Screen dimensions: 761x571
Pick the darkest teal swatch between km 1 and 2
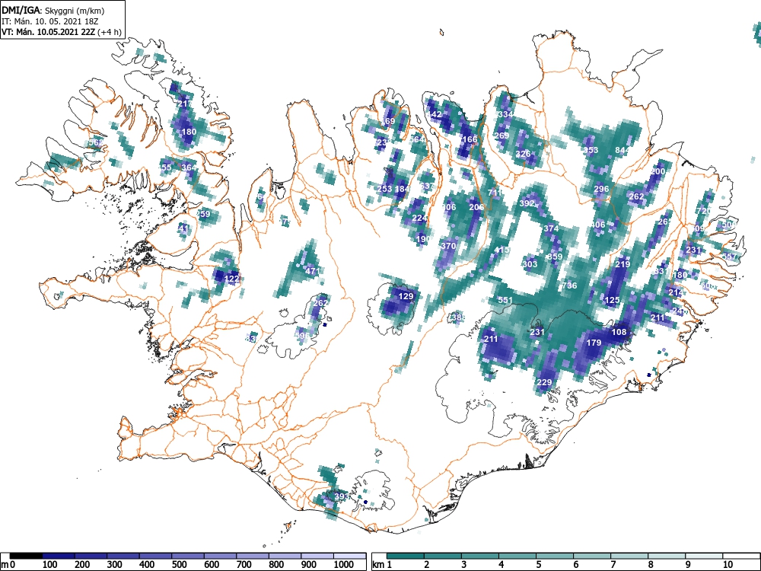point(406,556)
